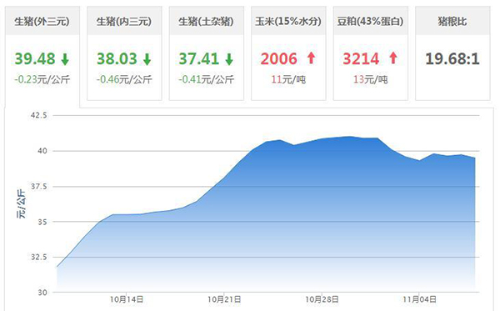Click red up arrow beside 2006

pos(311,58)
